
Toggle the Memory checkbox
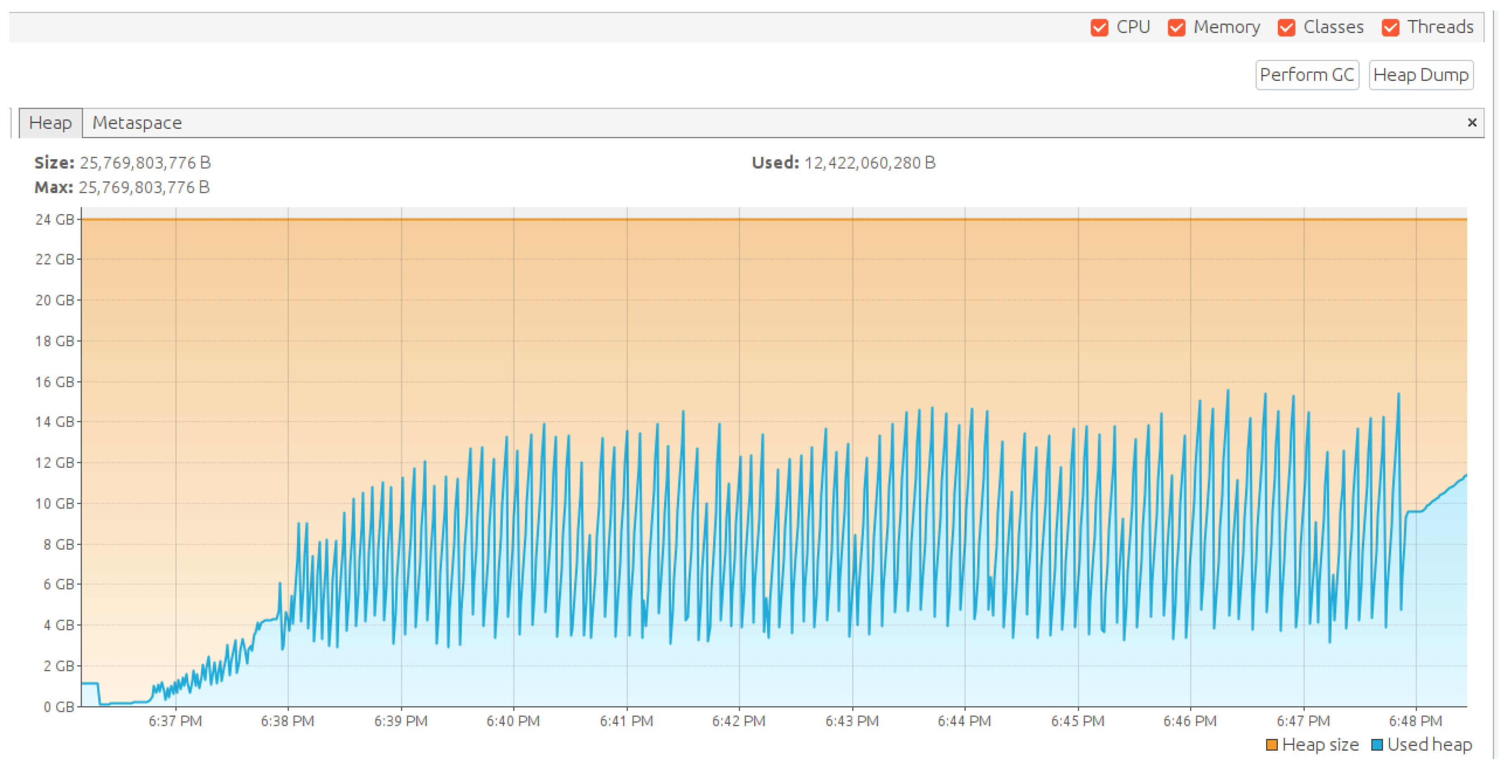click(1176, 27)
